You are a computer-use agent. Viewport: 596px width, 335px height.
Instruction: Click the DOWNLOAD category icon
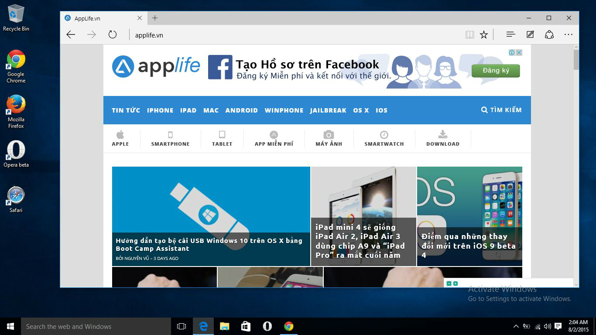pos(443,134)
